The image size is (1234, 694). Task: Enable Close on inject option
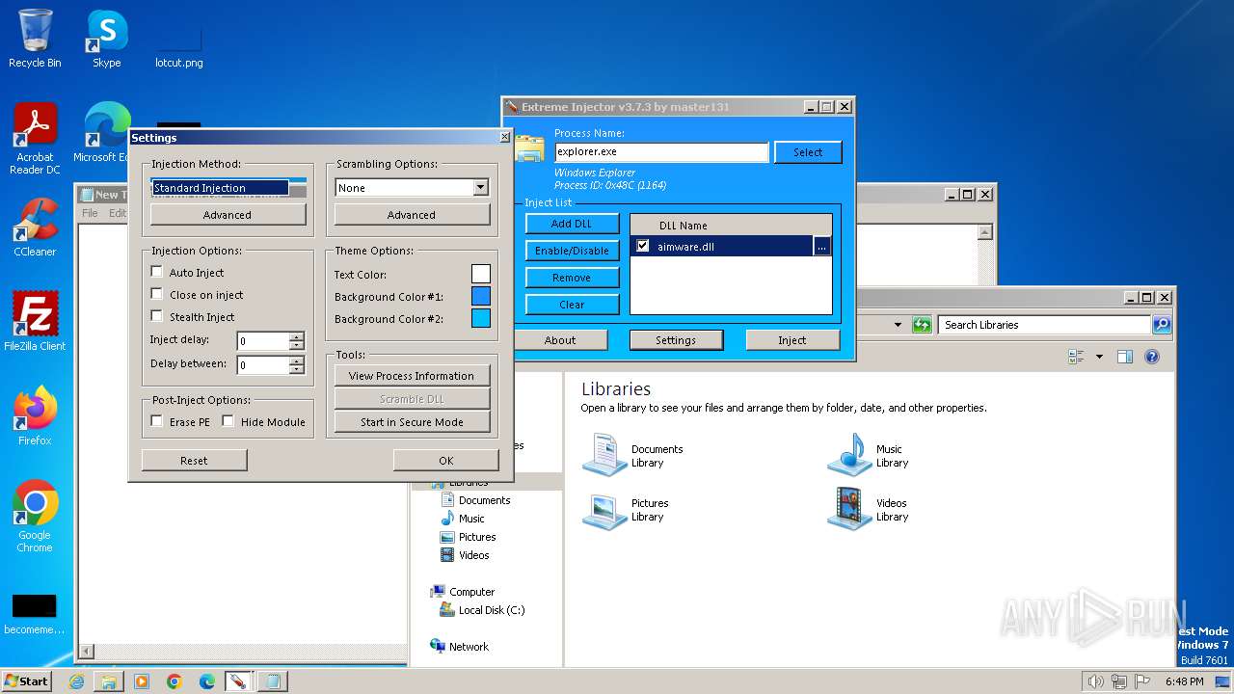point(157,295)
